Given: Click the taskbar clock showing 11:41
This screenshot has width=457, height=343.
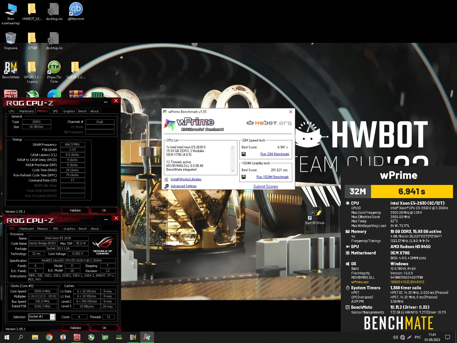Looking at the screenshot, I should click(432, 337).
